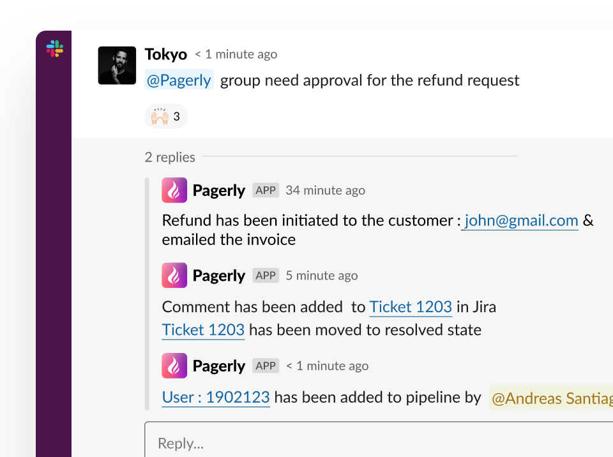Click the APP badge beside 34 minute ago
This screenshot has width=613, height=457.
point(266,190)
